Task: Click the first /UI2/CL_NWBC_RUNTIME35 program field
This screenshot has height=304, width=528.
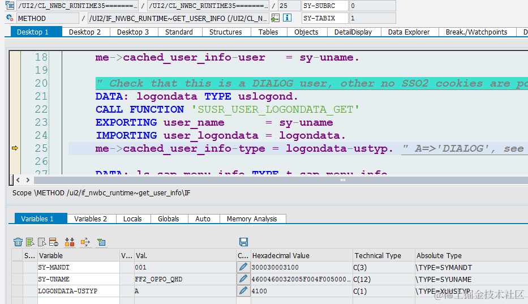Action: pos(78,6)
